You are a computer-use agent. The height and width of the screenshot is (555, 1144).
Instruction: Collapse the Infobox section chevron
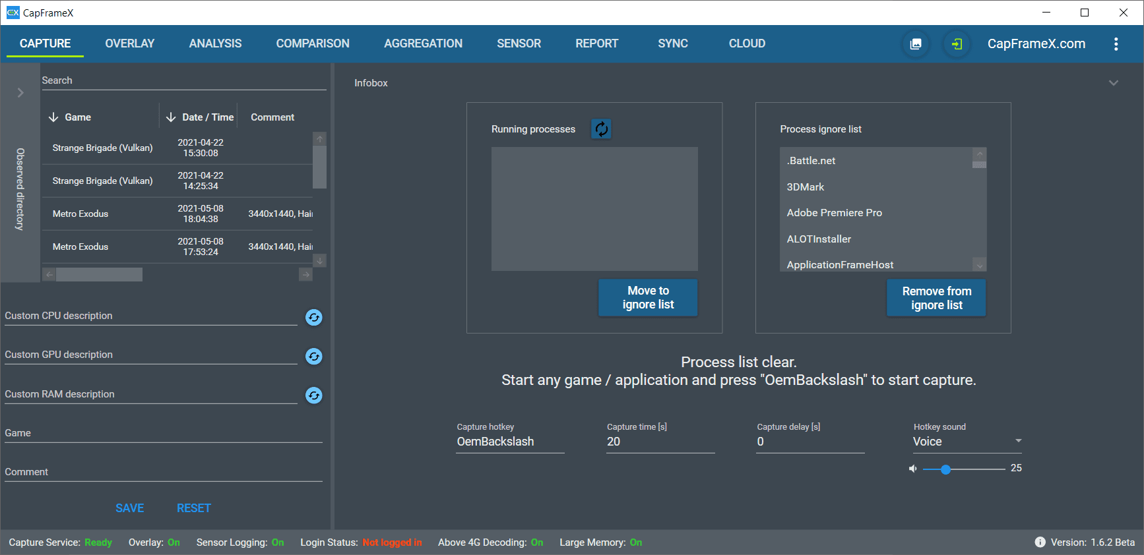(1114, 83)
